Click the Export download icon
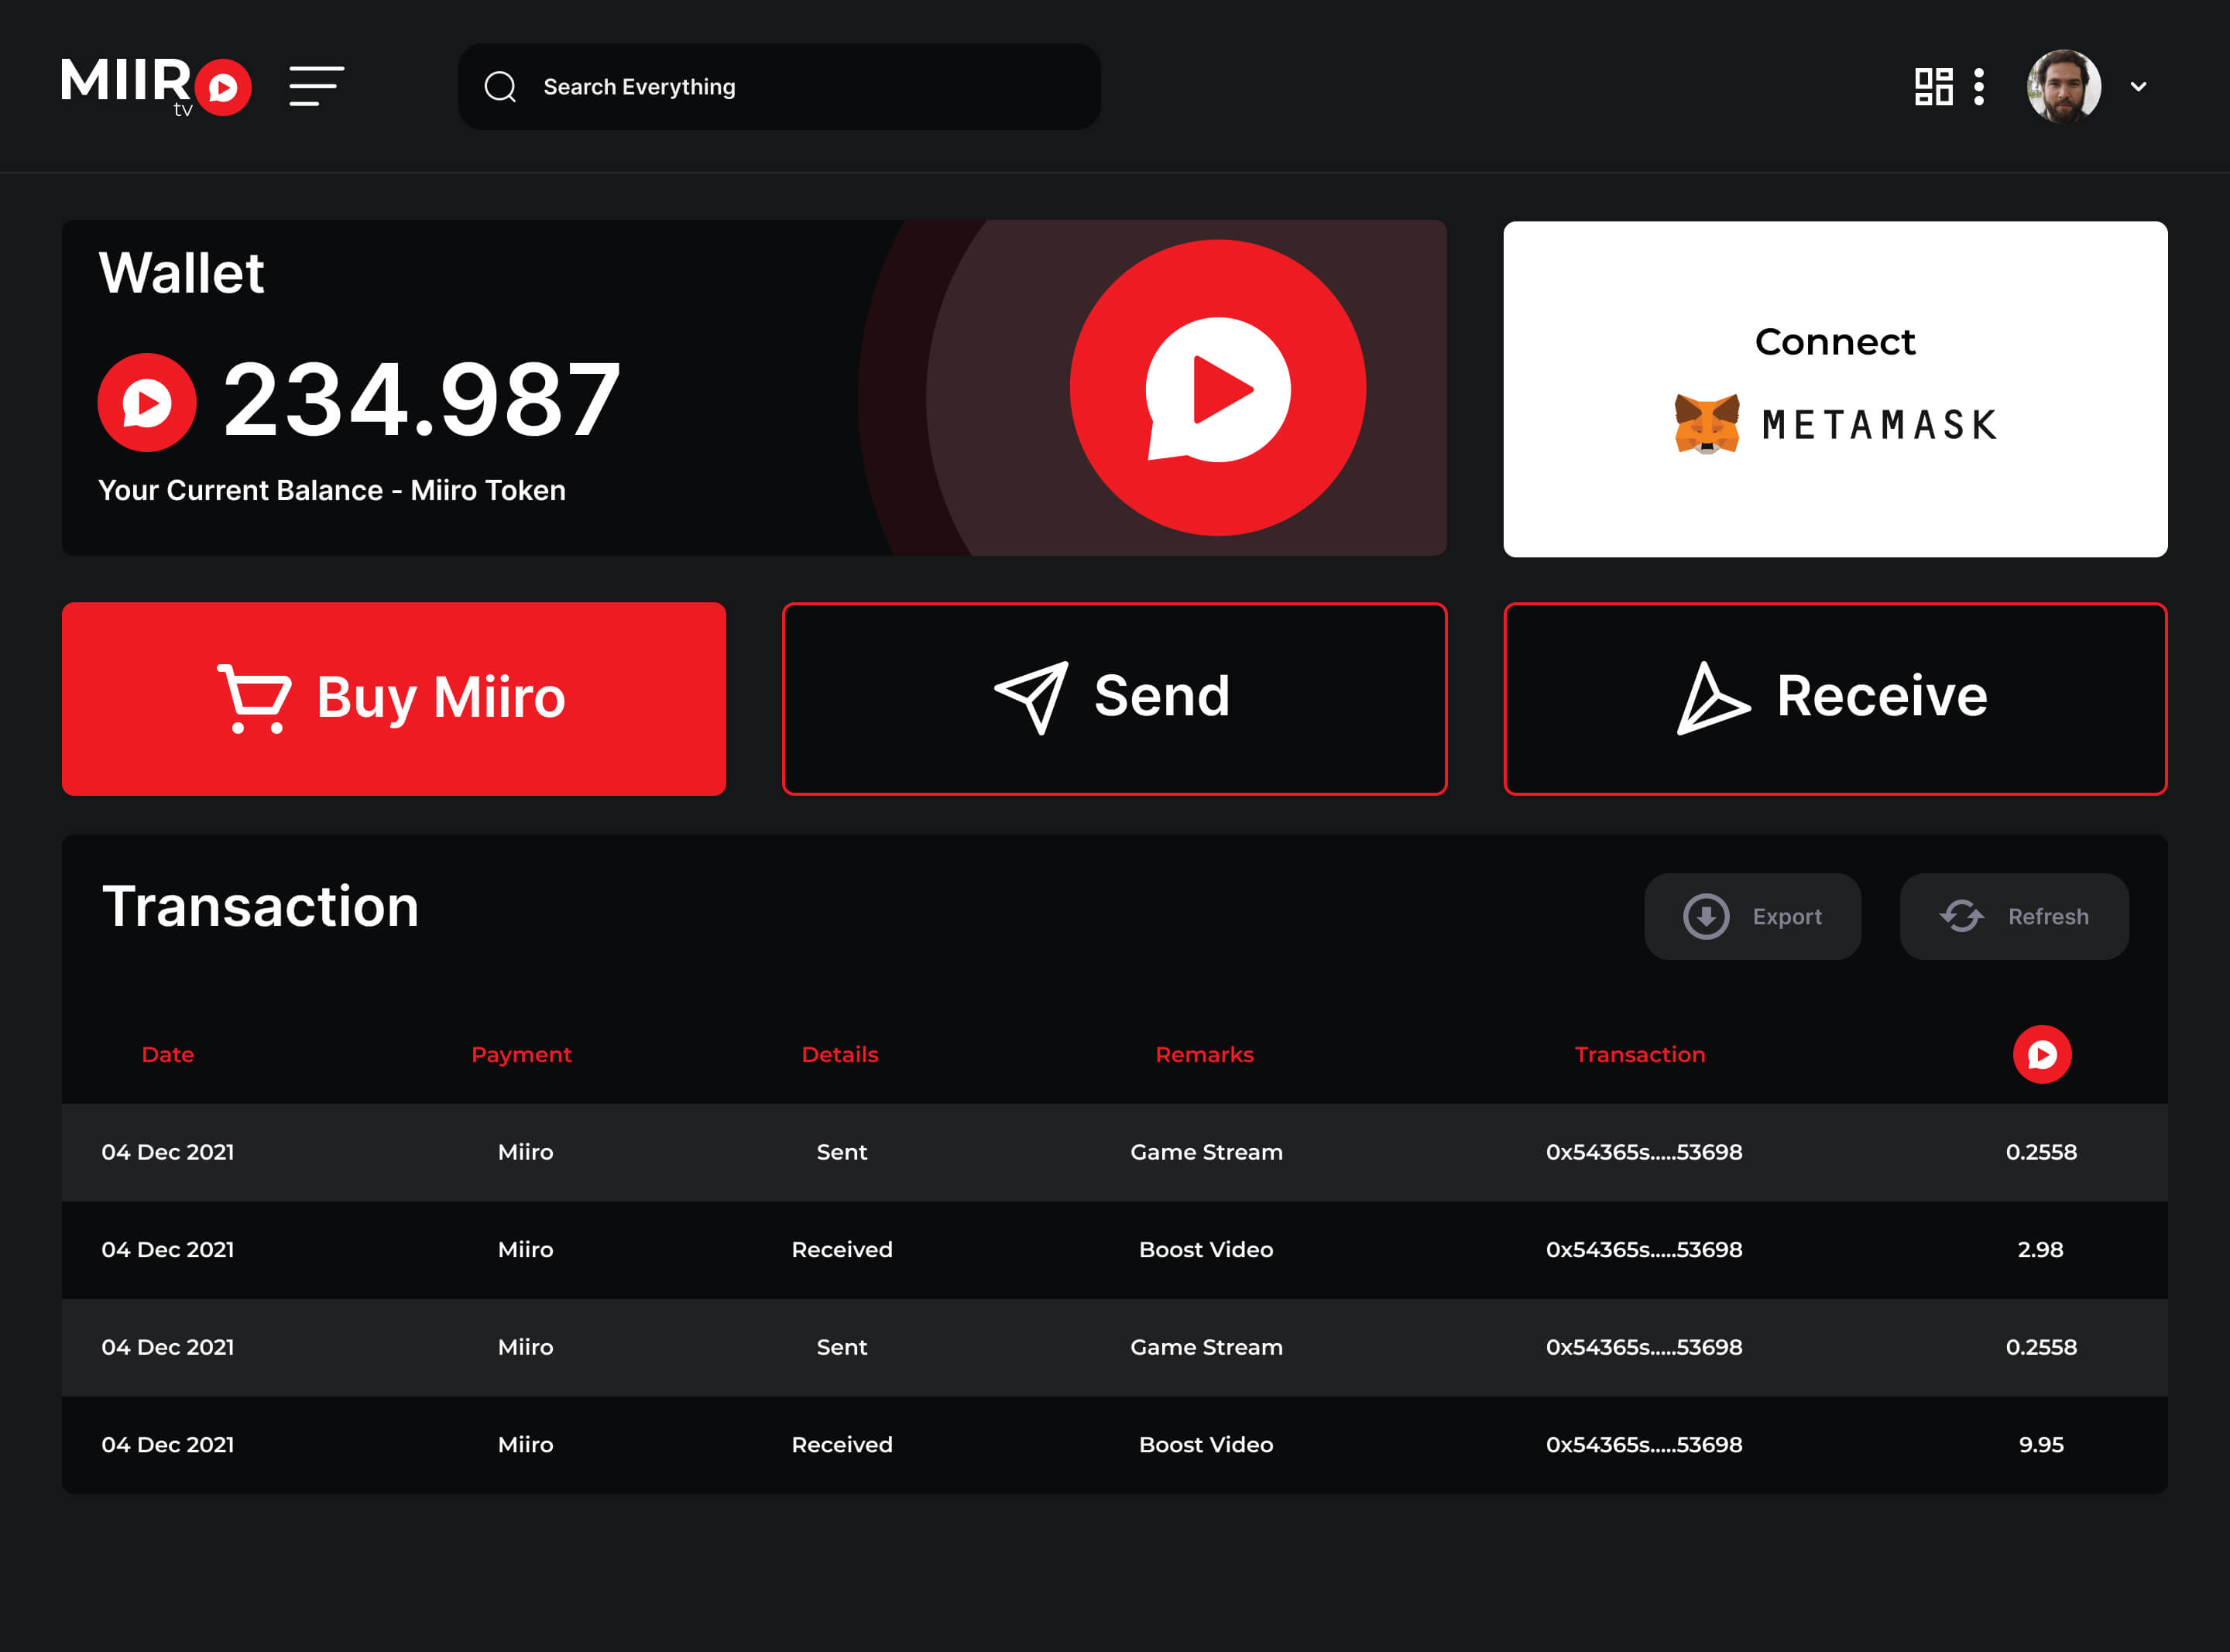 (x=1706, y=916)
